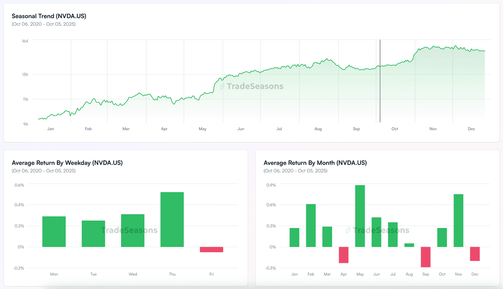Click the Oct label on seasonal axis
503x289 pixels.
(x=394, y=129)
